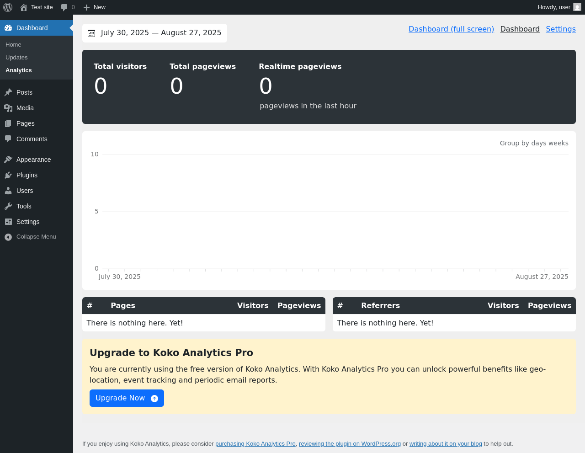Image resolution: width=585 pixels, height=453 pixels.
Task: Open the comments bubble icon in admin bar
Action: pyautogui.click(x=64, y=7)
